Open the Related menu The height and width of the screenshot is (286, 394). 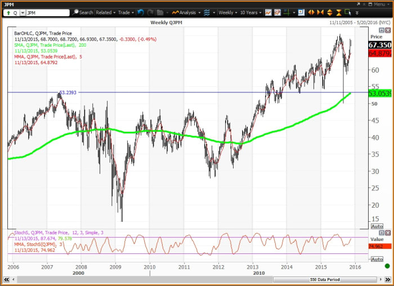point(105,12)
